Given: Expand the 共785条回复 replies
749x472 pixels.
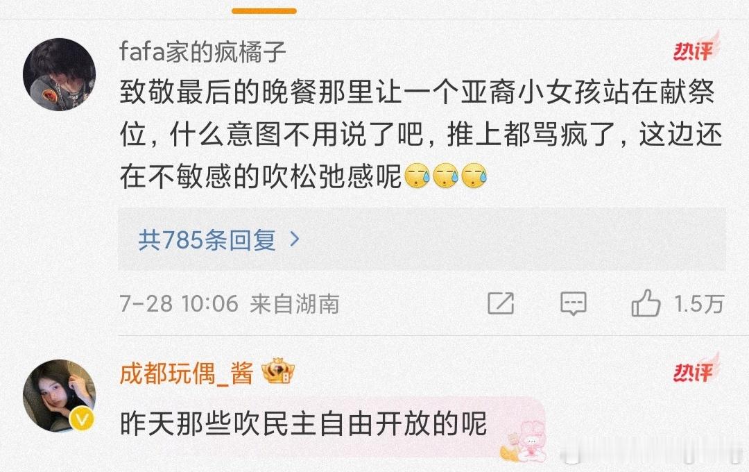Looking at the screenshot, I should pos(207,239).
